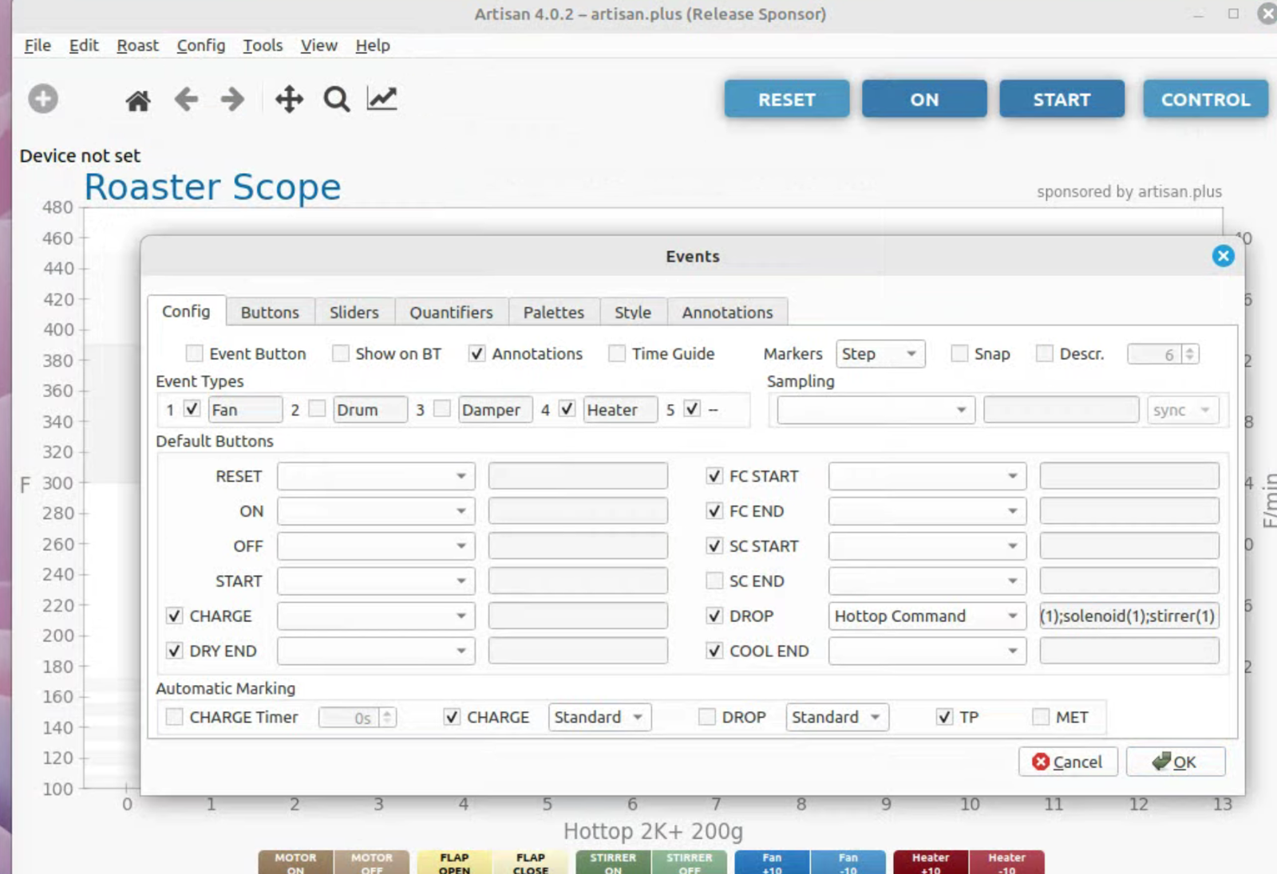Close the Events dialog with X icon
The image size is (1277, 874).
pyautogui.click(x=1223, y=256)
